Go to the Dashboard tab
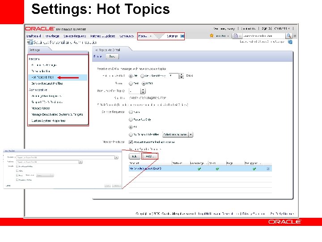Screen dimensions: 322x242 coord(34,36)
